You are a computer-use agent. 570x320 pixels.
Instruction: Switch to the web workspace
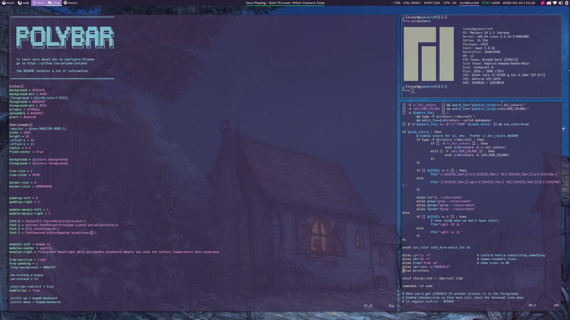click(x=24, y=3)
